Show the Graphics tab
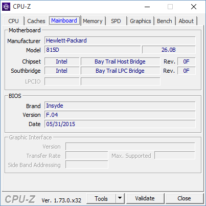The image size is (206, 206). coord(141,21)
